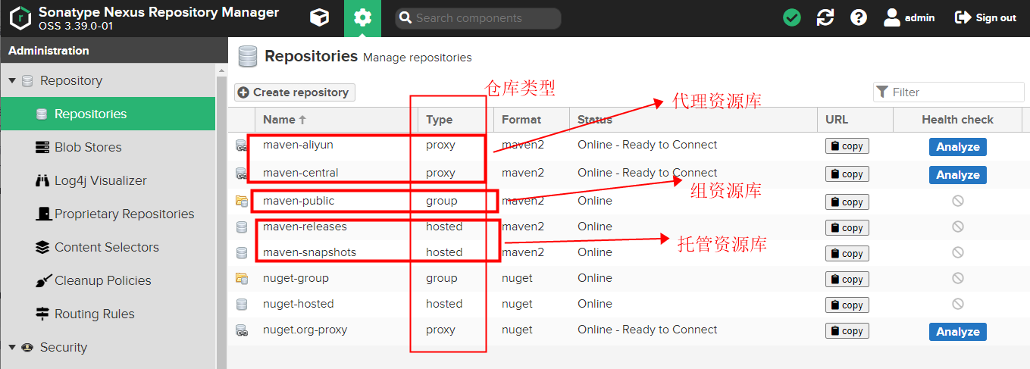Click group folder icon beside nuget-group
This screenshot has width=1030, height=369.
click(242, 278)
